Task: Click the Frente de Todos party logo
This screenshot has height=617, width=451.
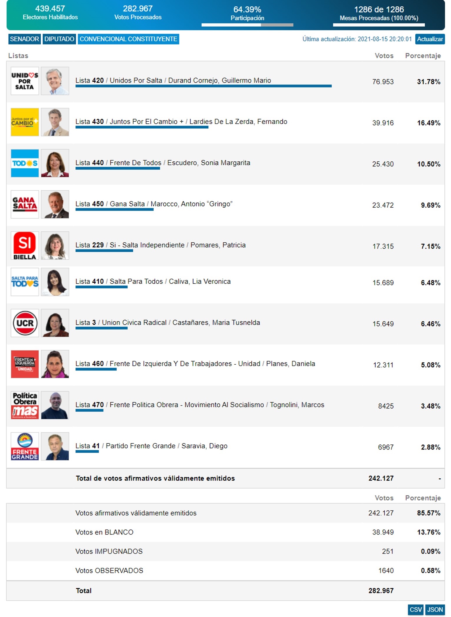Action: pos(25,163)
